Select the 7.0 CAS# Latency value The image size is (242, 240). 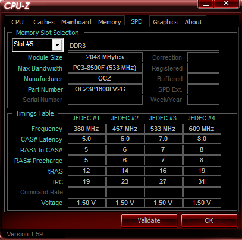click(164, 139)
